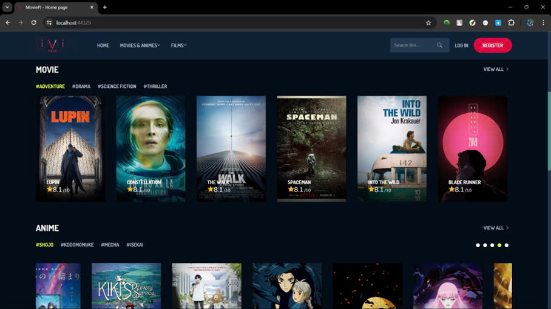Image resolution: width=551 pixels, height=309 pixels.
Task: Click the green extension icon in toolbar
Action: 446,23
